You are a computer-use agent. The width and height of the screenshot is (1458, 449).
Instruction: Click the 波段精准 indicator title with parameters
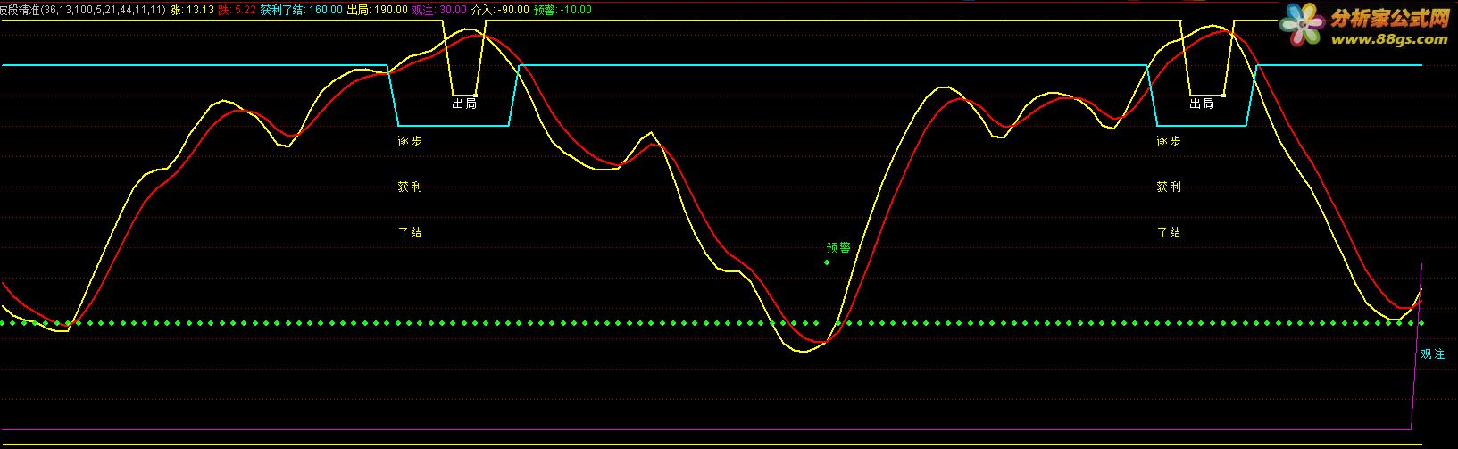point(82,9)
